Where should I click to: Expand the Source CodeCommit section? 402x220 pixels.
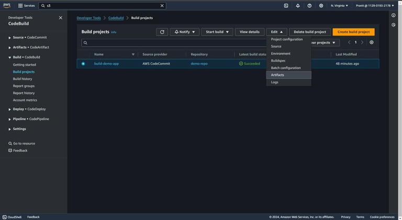(x=9, y=38)
